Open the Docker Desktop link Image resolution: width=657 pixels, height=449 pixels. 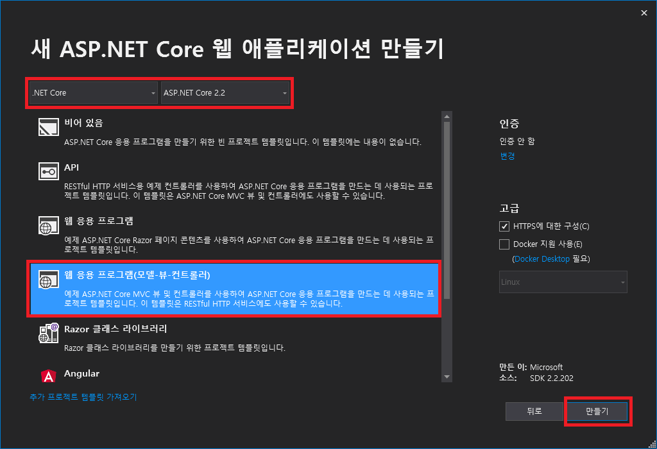pyautogui.click(x=542, y=259)
